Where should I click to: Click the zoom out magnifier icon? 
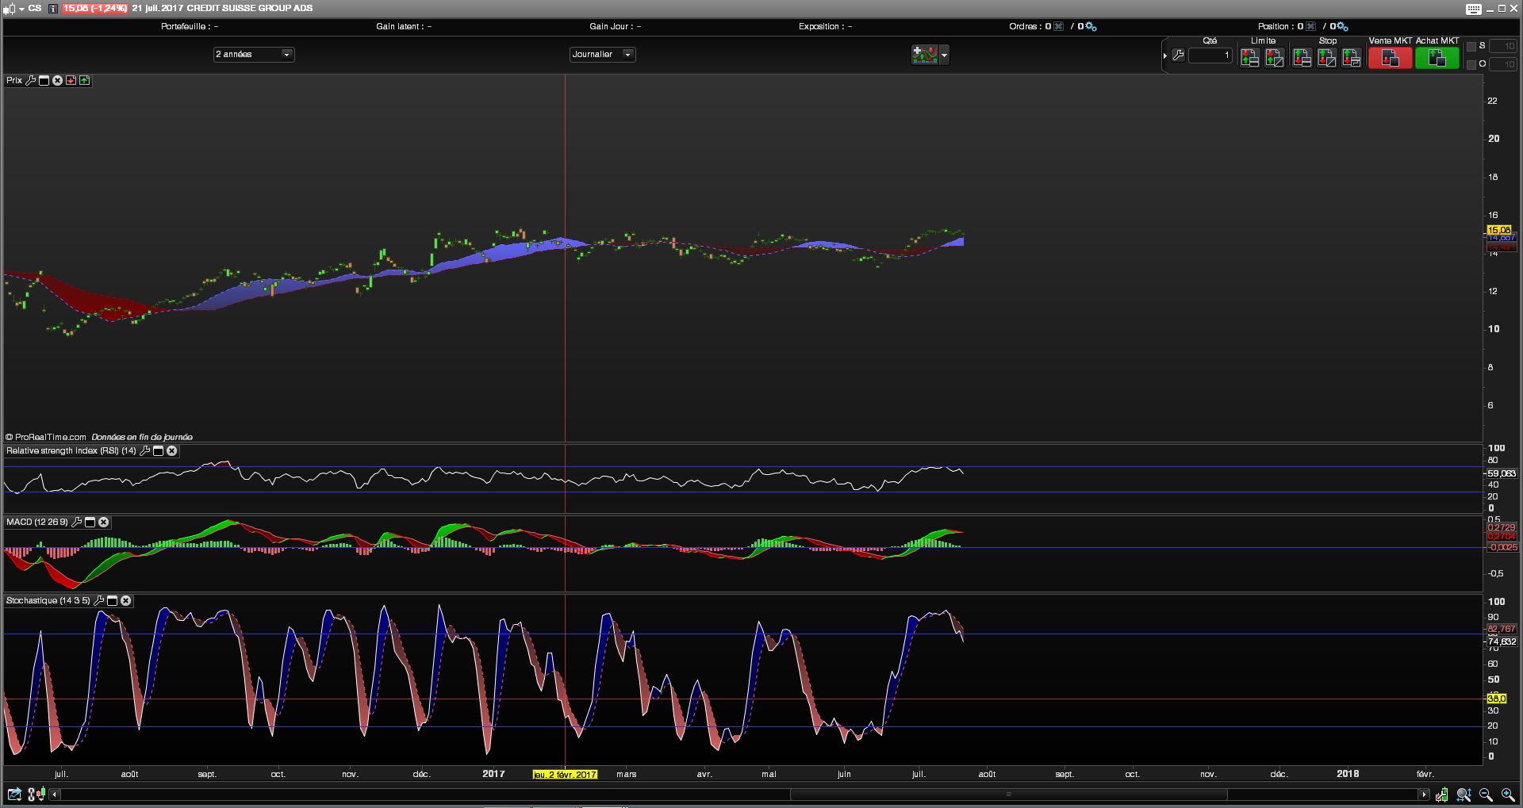click(1486, 794)
